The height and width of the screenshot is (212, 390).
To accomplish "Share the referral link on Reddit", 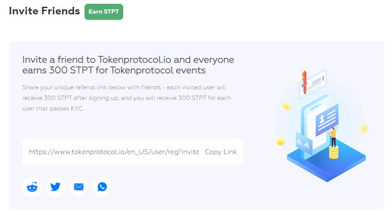I will pos(32,187).
